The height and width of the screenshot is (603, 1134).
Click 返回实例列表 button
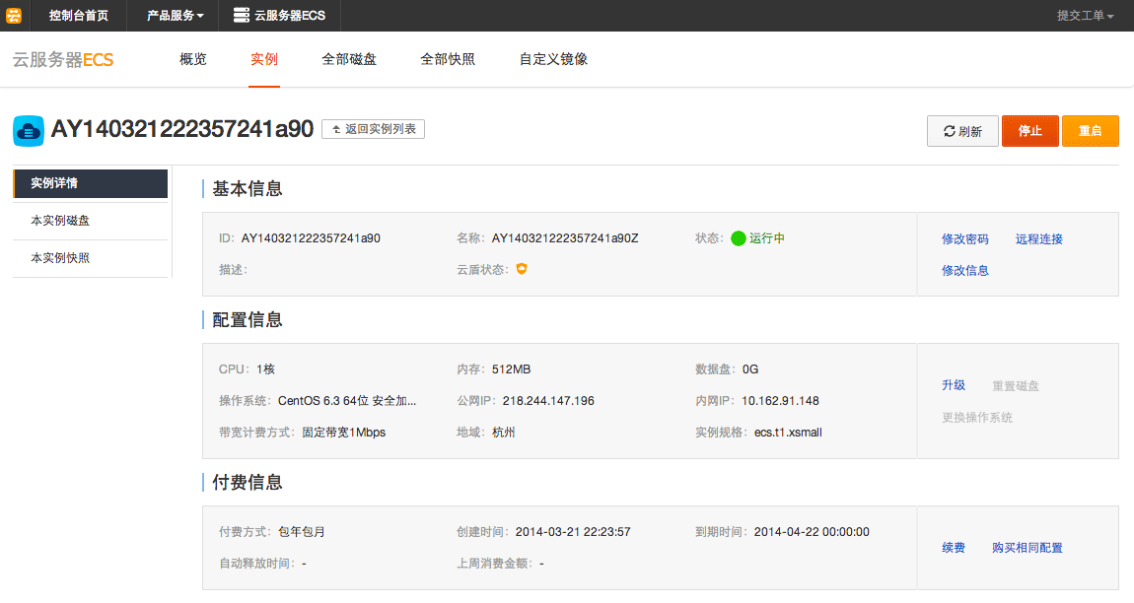click(x=373, y=129)
